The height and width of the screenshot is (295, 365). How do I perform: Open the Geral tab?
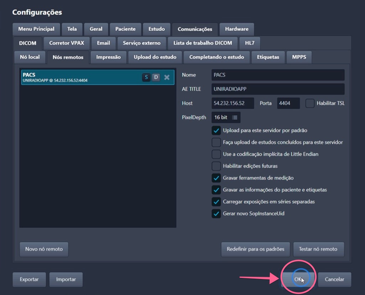tap(96, 29)
